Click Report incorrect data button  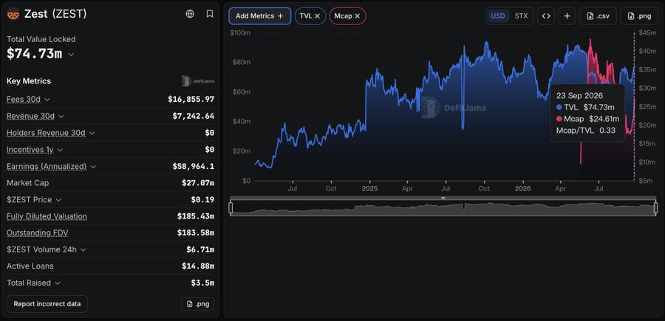tap(47, 304)
